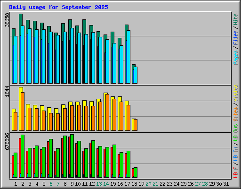Select green weekend day label 7

pos(58,184)
